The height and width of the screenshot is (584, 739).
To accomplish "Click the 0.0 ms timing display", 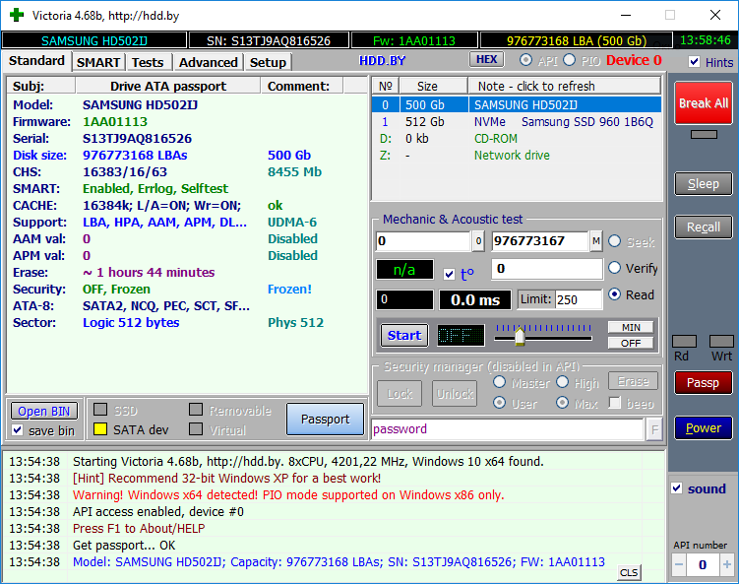I will [475, 300].
